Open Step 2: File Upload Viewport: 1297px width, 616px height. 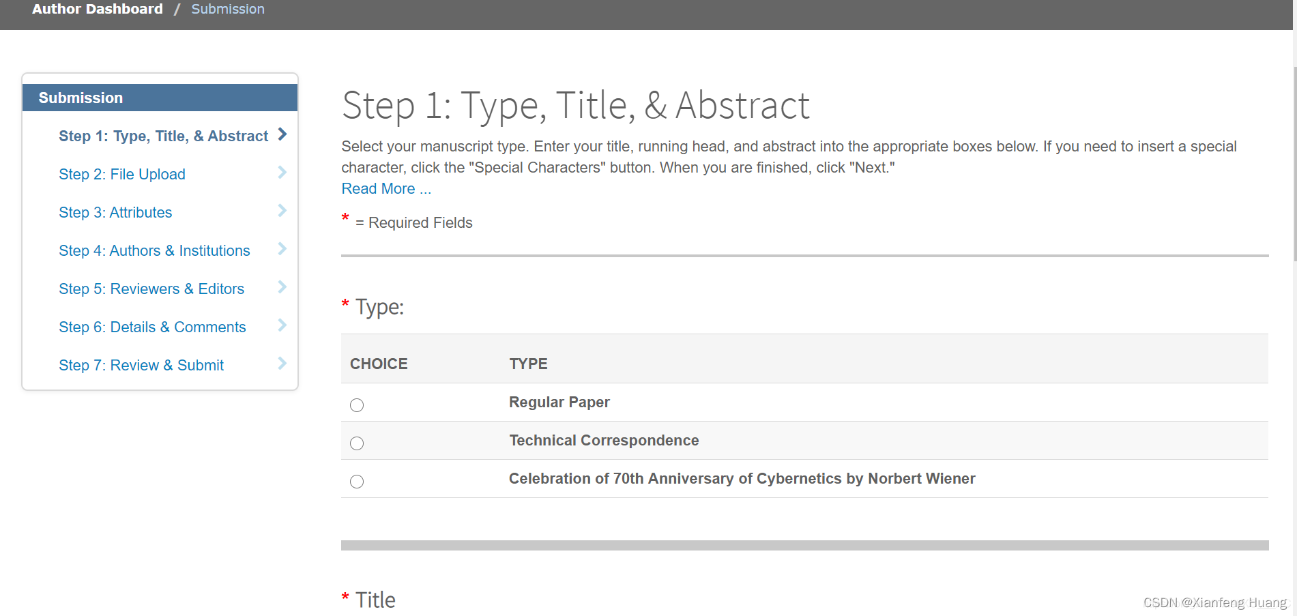pos(122,175)
